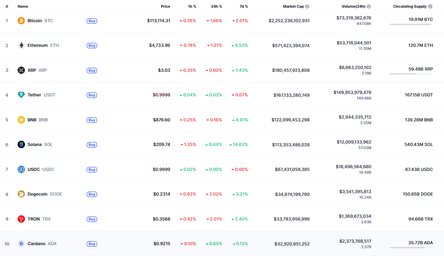Sort by the 24h % column header

click(x=216, y=6)
